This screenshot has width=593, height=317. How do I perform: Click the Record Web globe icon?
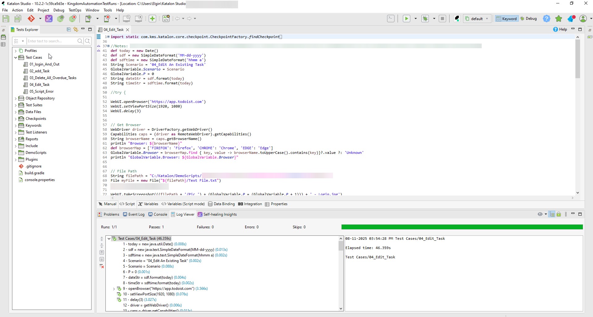[73, 19]
